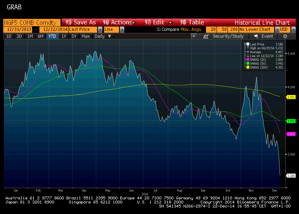Open Actions dropdown arrow
The image size is (299, 214).
coord(134,23)
